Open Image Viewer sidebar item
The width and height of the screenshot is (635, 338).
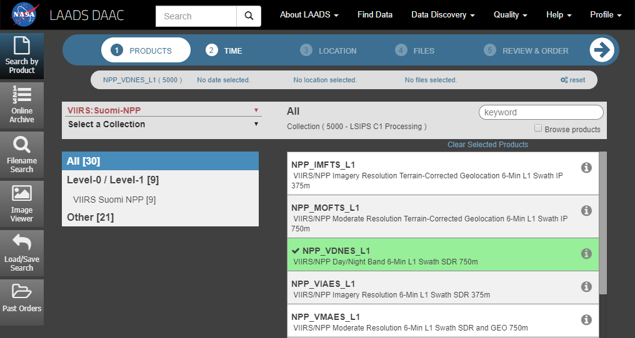[22, 204]
